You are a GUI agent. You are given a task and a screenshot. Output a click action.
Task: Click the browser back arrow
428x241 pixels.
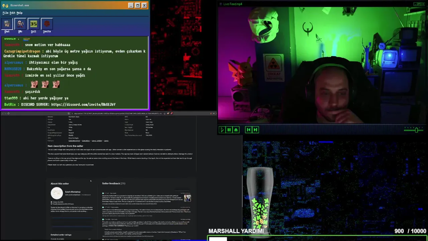tap(3, 113)
